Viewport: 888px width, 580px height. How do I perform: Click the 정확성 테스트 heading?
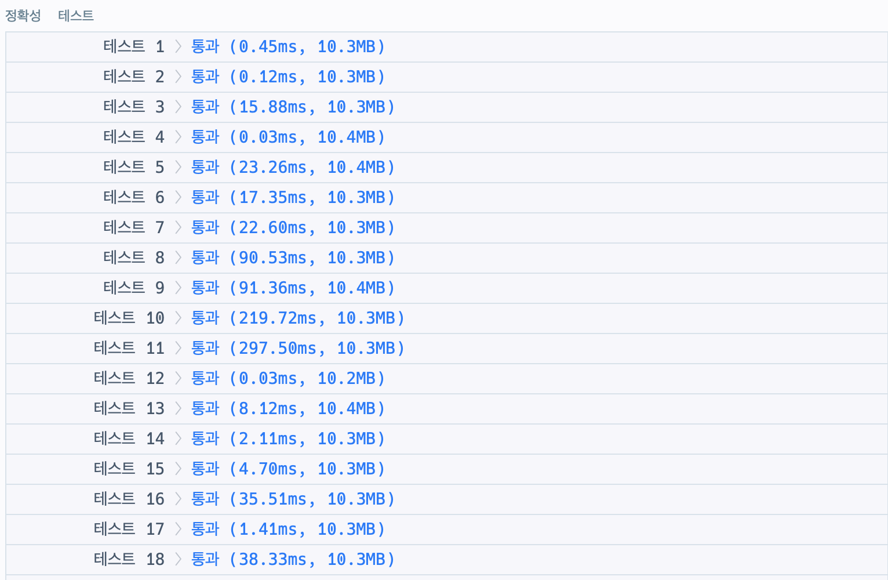[x=49, y=16]
